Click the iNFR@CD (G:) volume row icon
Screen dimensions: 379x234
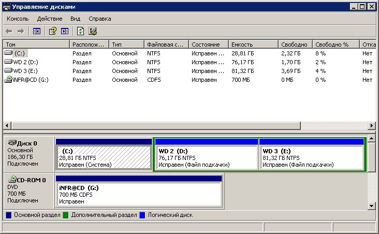(8, 80)
